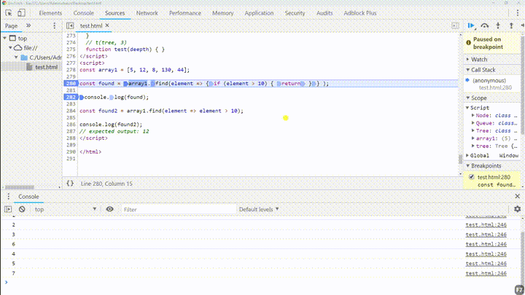Open the Network tab
The height and width of the screenshot is (295, 525).
147,13
